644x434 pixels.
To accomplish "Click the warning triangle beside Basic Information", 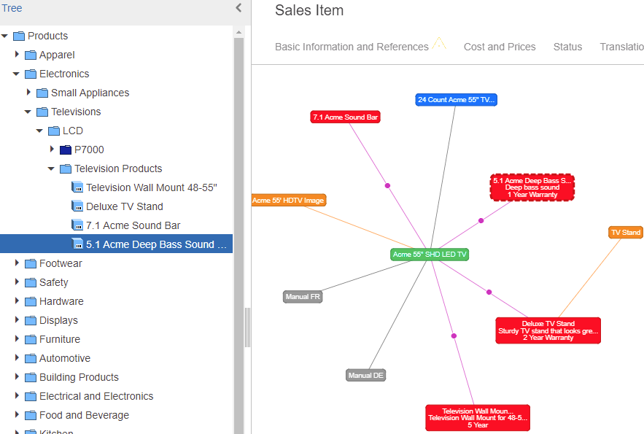I will (x=439, y=44).
